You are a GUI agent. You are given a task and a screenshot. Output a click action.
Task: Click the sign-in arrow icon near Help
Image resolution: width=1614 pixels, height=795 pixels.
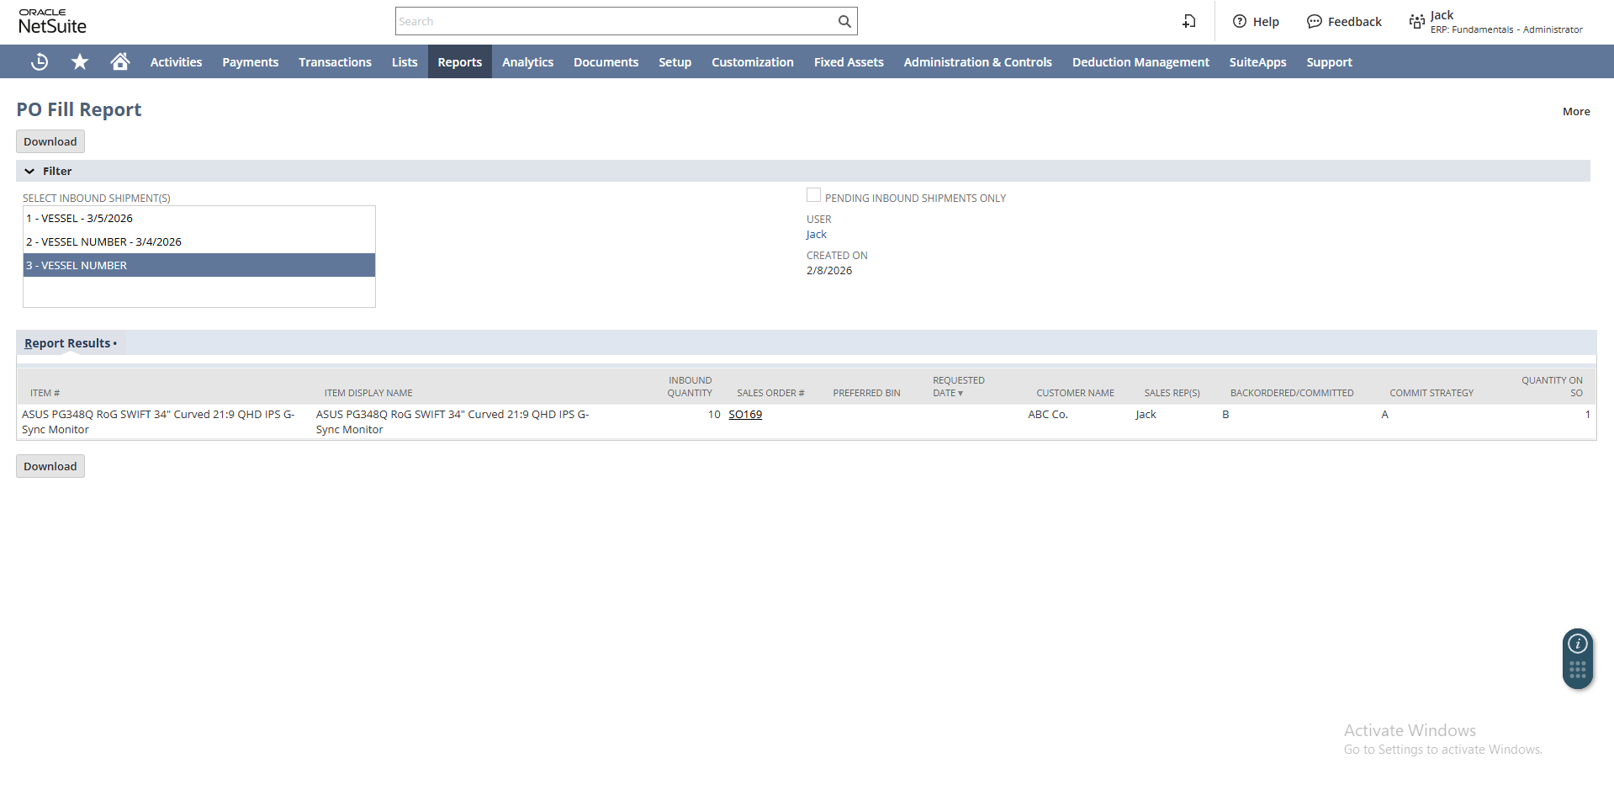pyautogui.click(x=1188, y=21)
